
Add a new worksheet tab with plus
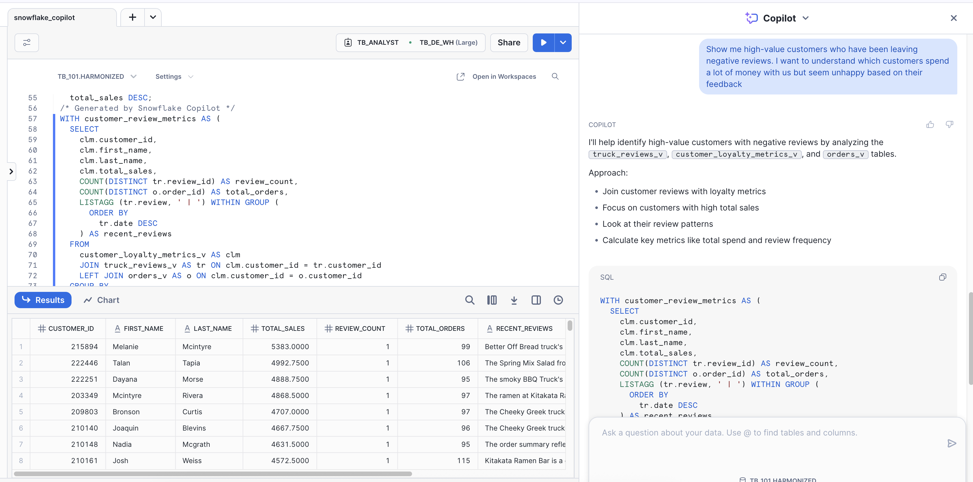point(133,17)
